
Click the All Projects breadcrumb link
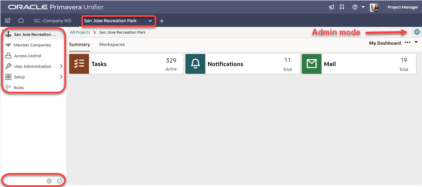(x=80, y=32)
